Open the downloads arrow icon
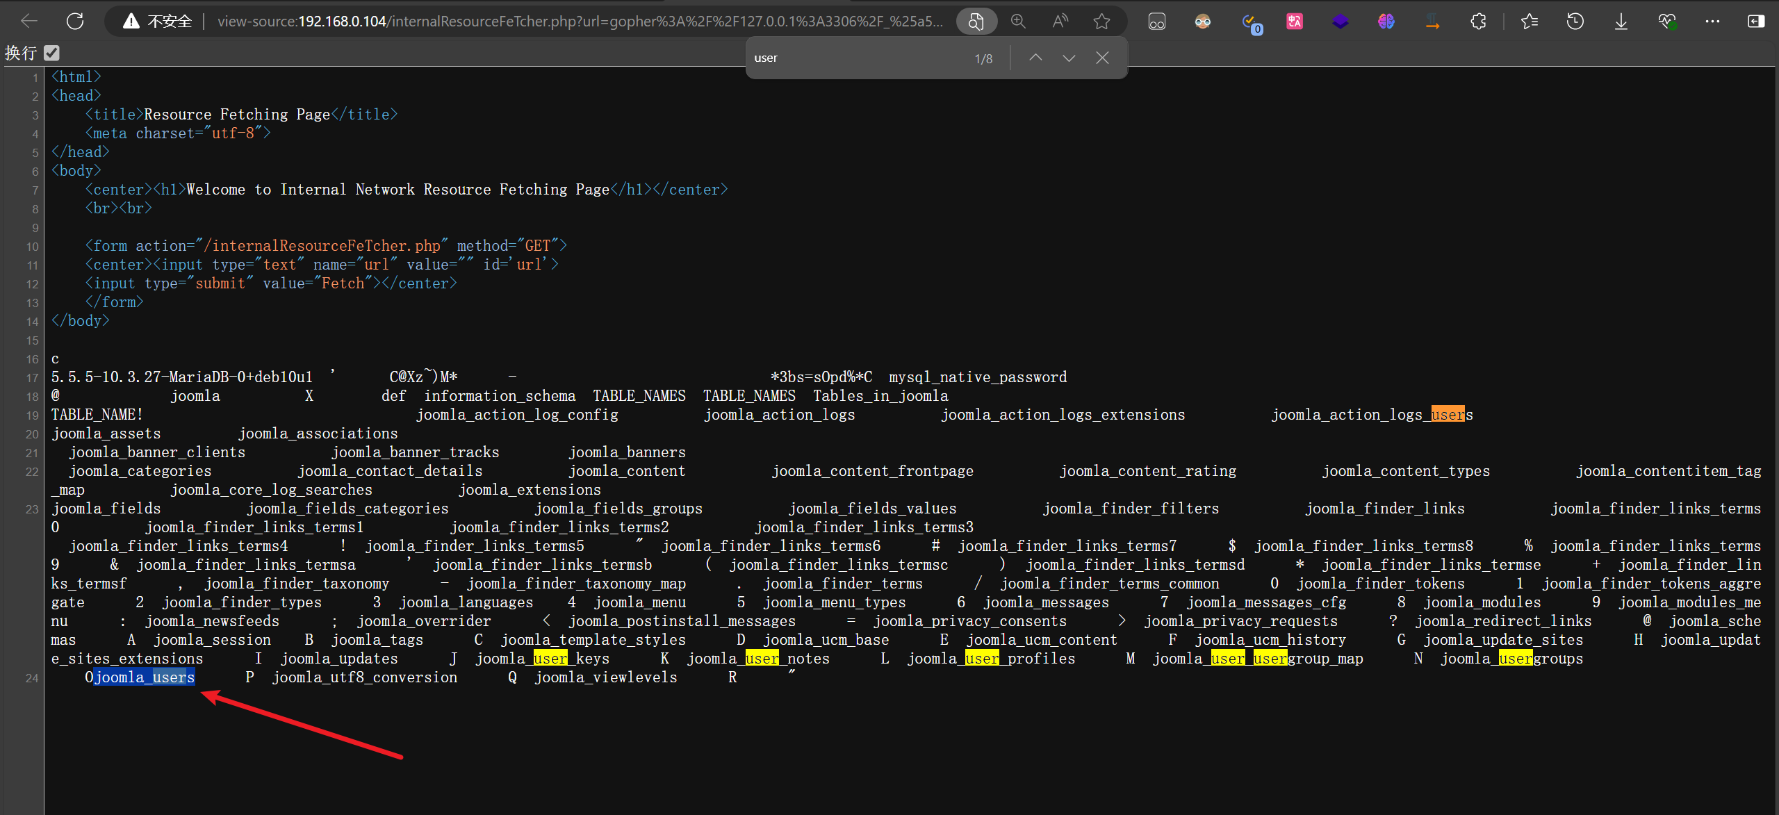Image resolution: width=1779 pixels, height=815 pixels. click(x=1621, y=22)
